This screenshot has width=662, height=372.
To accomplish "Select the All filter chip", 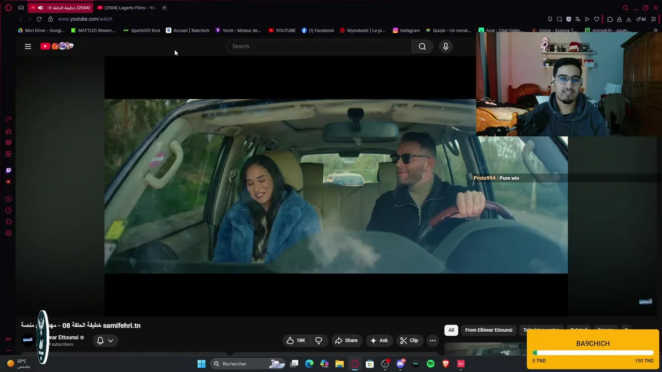I will [x=451, y=330].
